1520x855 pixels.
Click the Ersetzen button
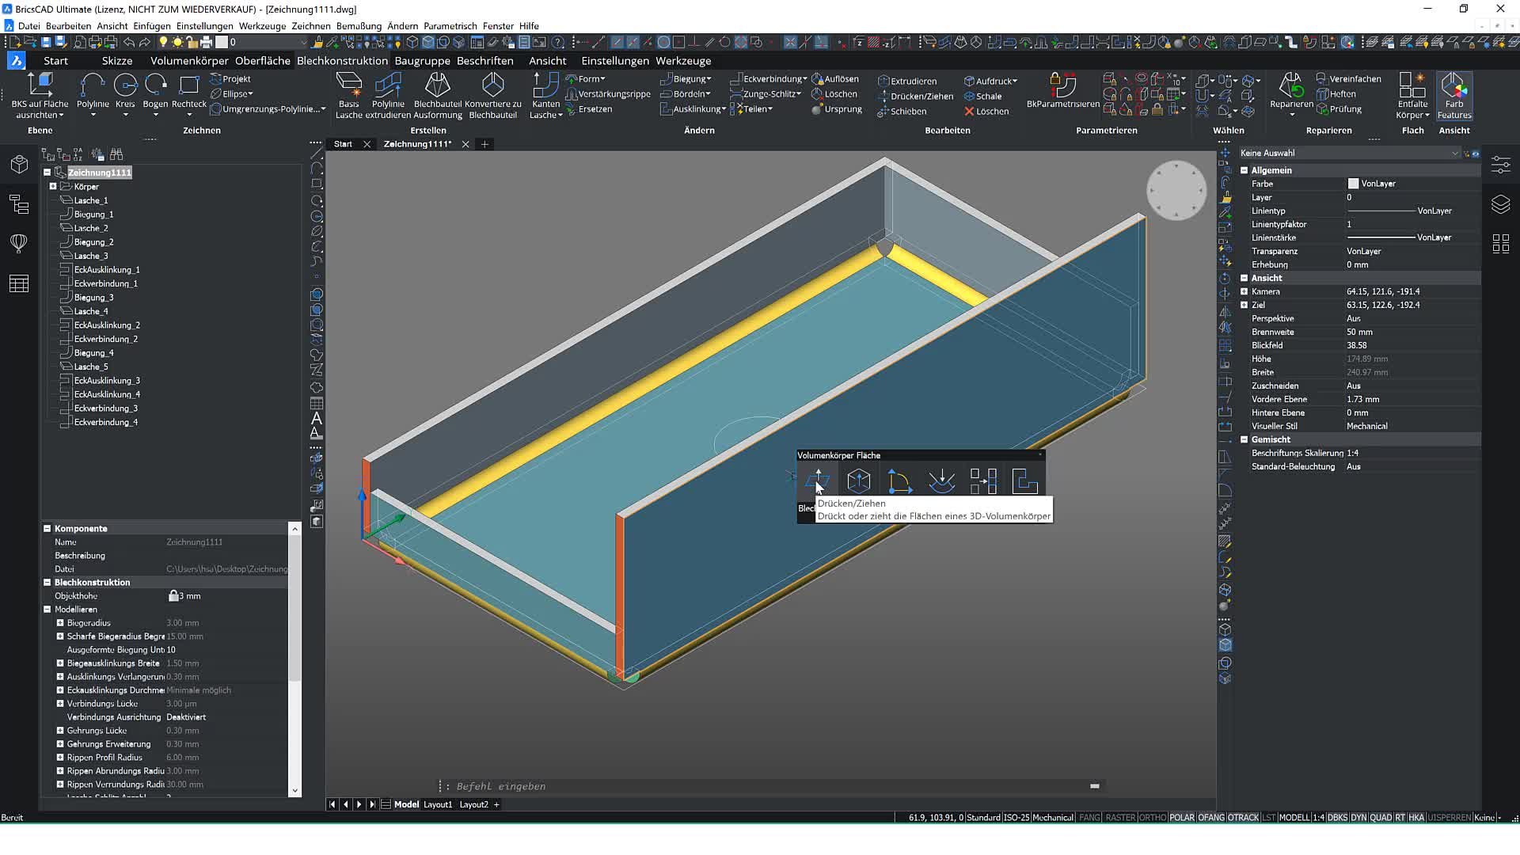589,109
